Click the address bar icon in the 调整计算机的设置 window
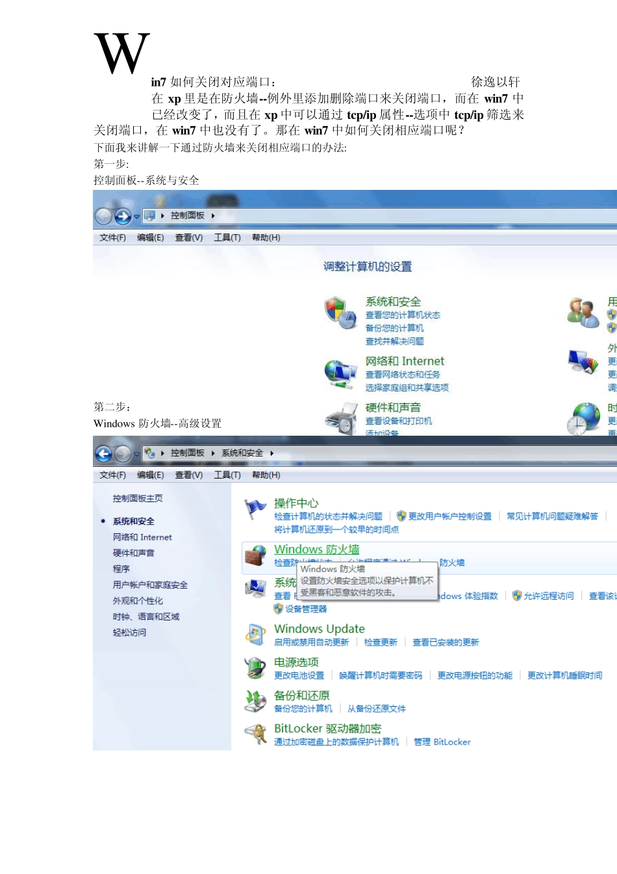 point(149,215)
